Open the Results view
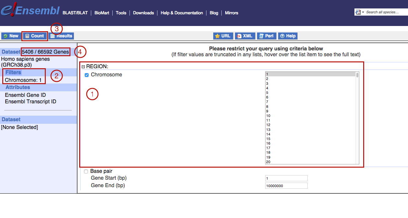The image size is (408, 218). click(x=62, y=36)
